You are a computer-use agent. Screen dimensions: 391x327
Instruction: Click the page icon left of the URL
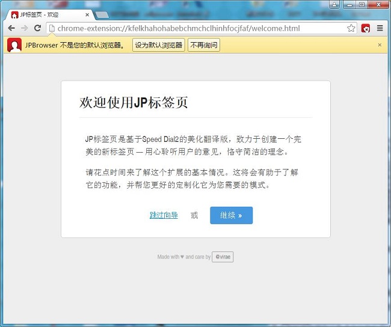[52, 28]
